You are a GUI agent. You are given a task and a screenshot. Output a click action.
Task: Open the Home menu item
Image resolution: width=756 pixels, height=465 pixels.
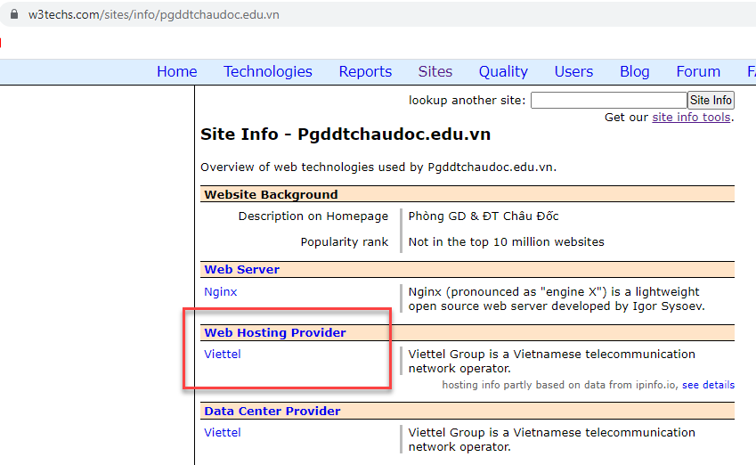click(x=177, y=71)
